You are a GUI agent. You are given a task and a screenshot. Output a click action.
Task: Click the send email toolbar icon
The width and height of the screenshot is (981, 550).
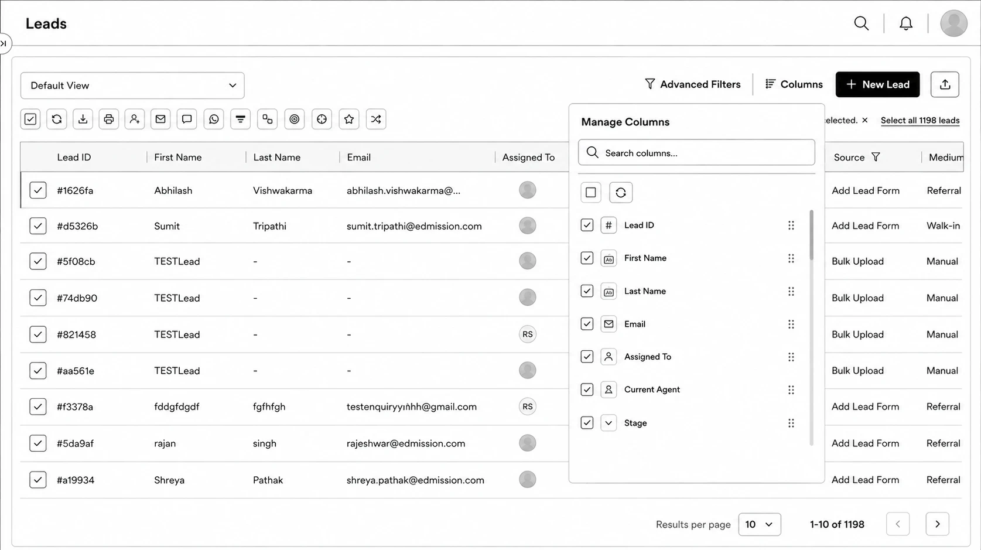click(160, 119)
